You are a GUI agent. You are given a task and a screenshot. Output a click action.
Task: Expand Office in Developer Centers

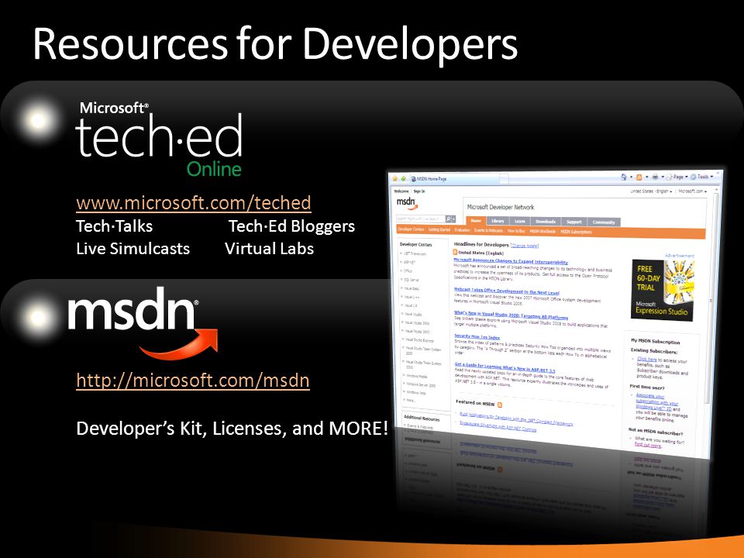(407, 271)
